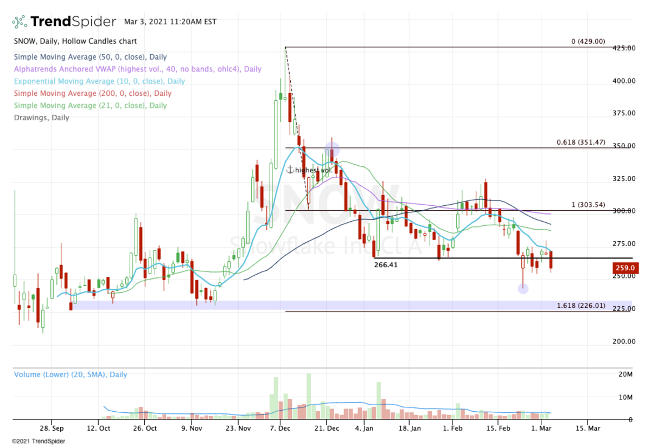651x447 pixels.
Task: Click the purple circle marker below late-February low
Action: point(523,289)
